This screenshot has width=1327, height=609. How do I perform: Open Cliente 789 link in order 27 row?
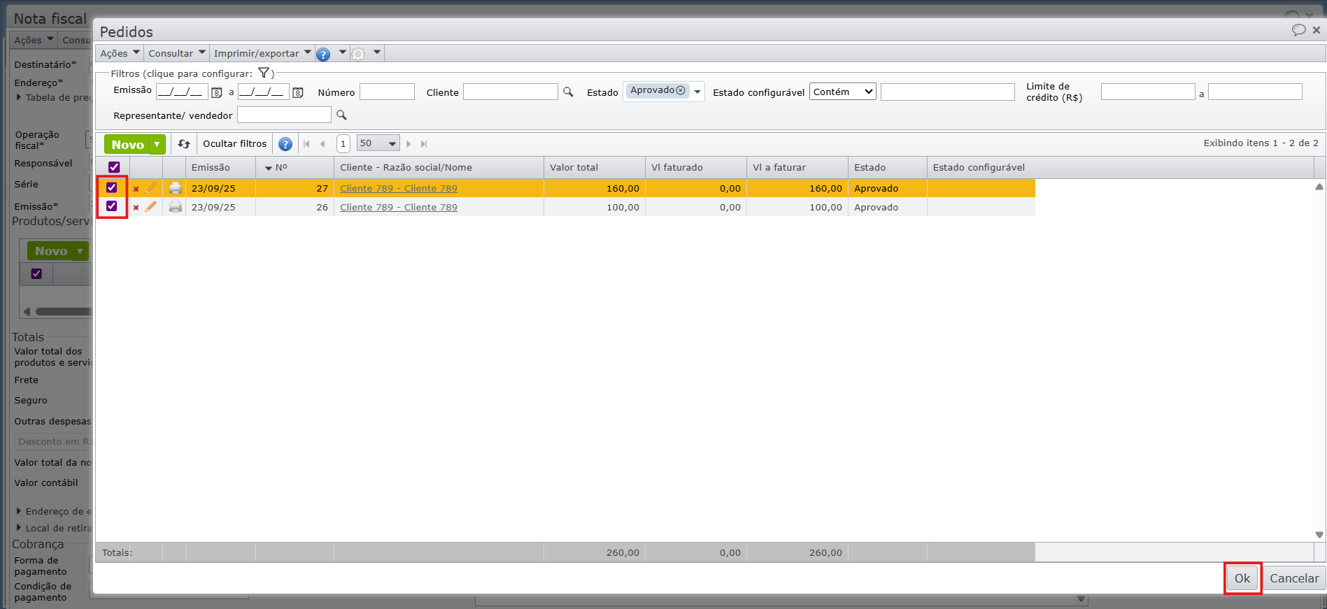pos(399,188)
